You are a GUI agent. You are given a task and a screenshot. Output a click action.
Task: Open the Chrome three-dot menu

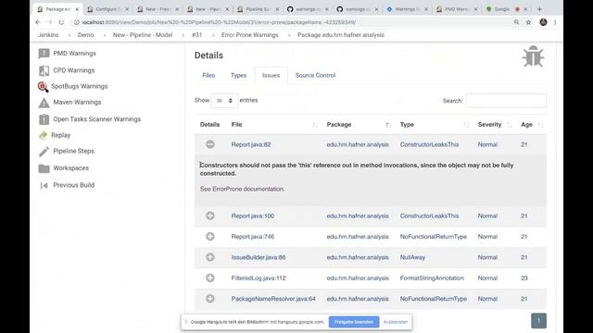pyautogui.click(x=555, y=22)
